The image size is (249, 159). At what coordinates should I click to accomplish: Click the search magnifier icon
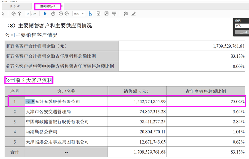(3, 14)
